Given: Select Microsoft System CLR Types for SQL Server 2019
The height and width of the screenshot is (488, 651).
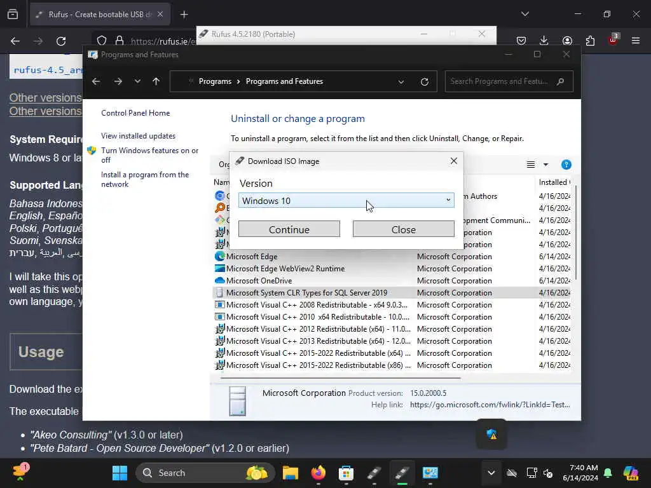Looking at the screenshot, I should click(392, 292).
